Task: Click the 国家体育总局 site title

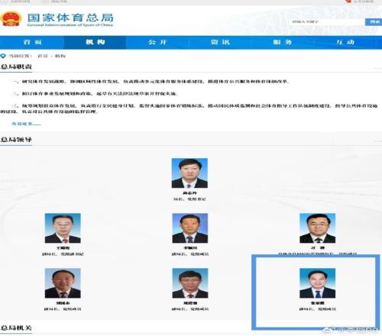Action: pos(70,18)
